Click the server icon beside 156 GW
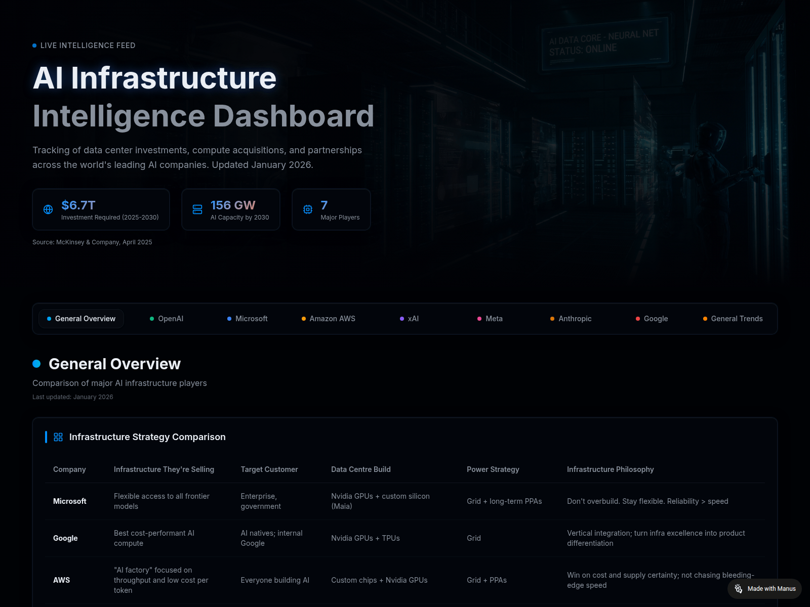Image resolution: width=810 pixels, height=607 pixels. [x=197, y=209]
